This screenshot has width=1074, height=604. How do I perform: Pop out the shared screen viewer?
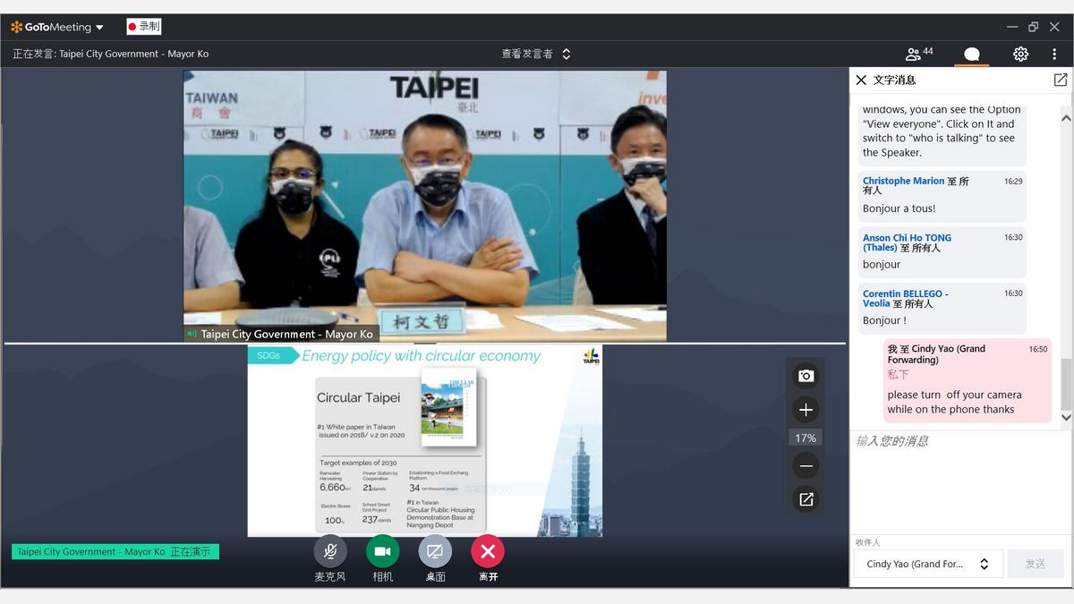(x=805, y=499)
